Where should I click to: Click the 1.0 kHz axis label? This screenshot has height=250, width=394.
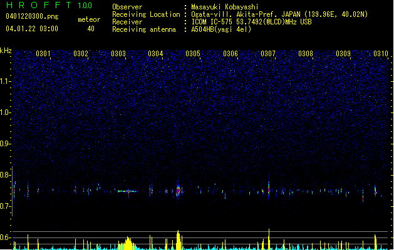pos(5,112)
